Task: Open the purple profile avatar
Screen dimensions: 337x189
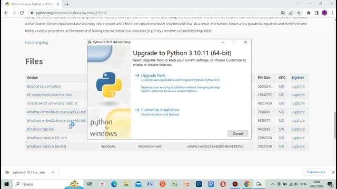Action: click(324, 13)
